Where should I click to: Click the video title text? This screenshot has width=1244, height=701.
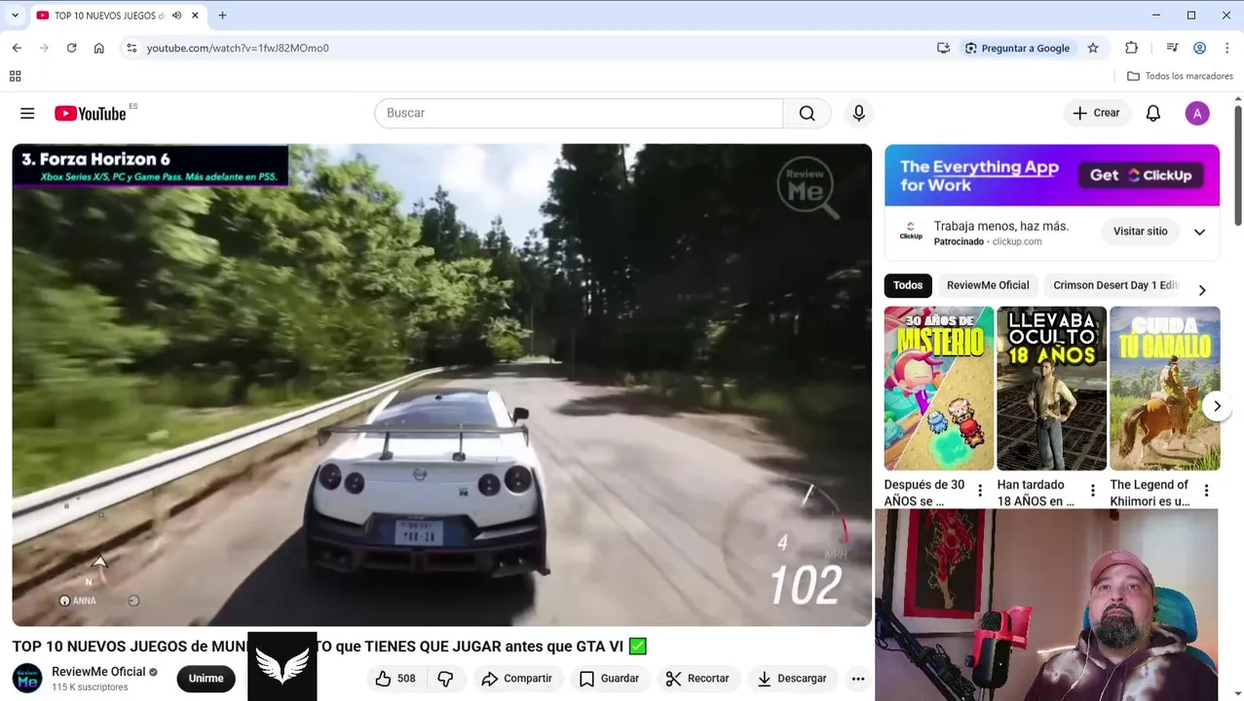coord(329,646)
